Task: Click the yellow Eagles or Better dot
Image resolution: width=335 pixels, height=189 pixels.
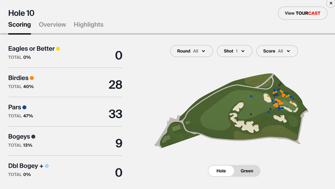Action: 58,49
